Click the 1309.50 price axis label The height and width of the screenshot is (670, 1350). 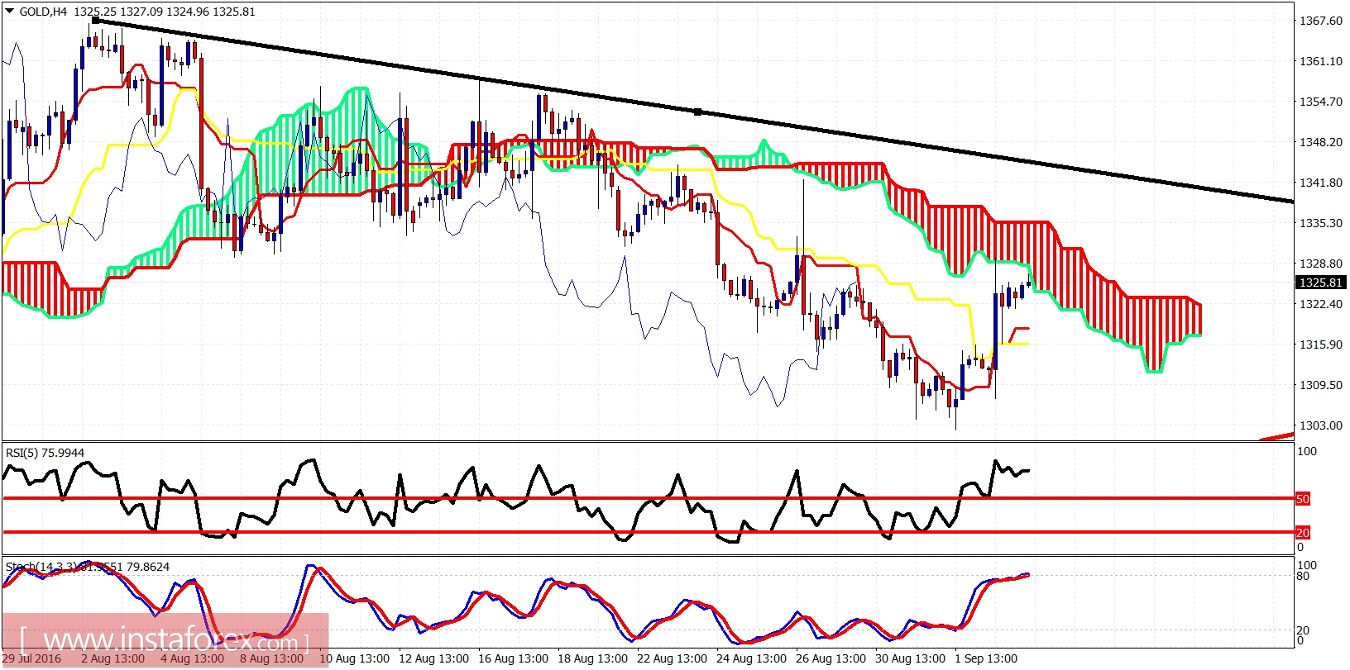(x=1321, y=385)
